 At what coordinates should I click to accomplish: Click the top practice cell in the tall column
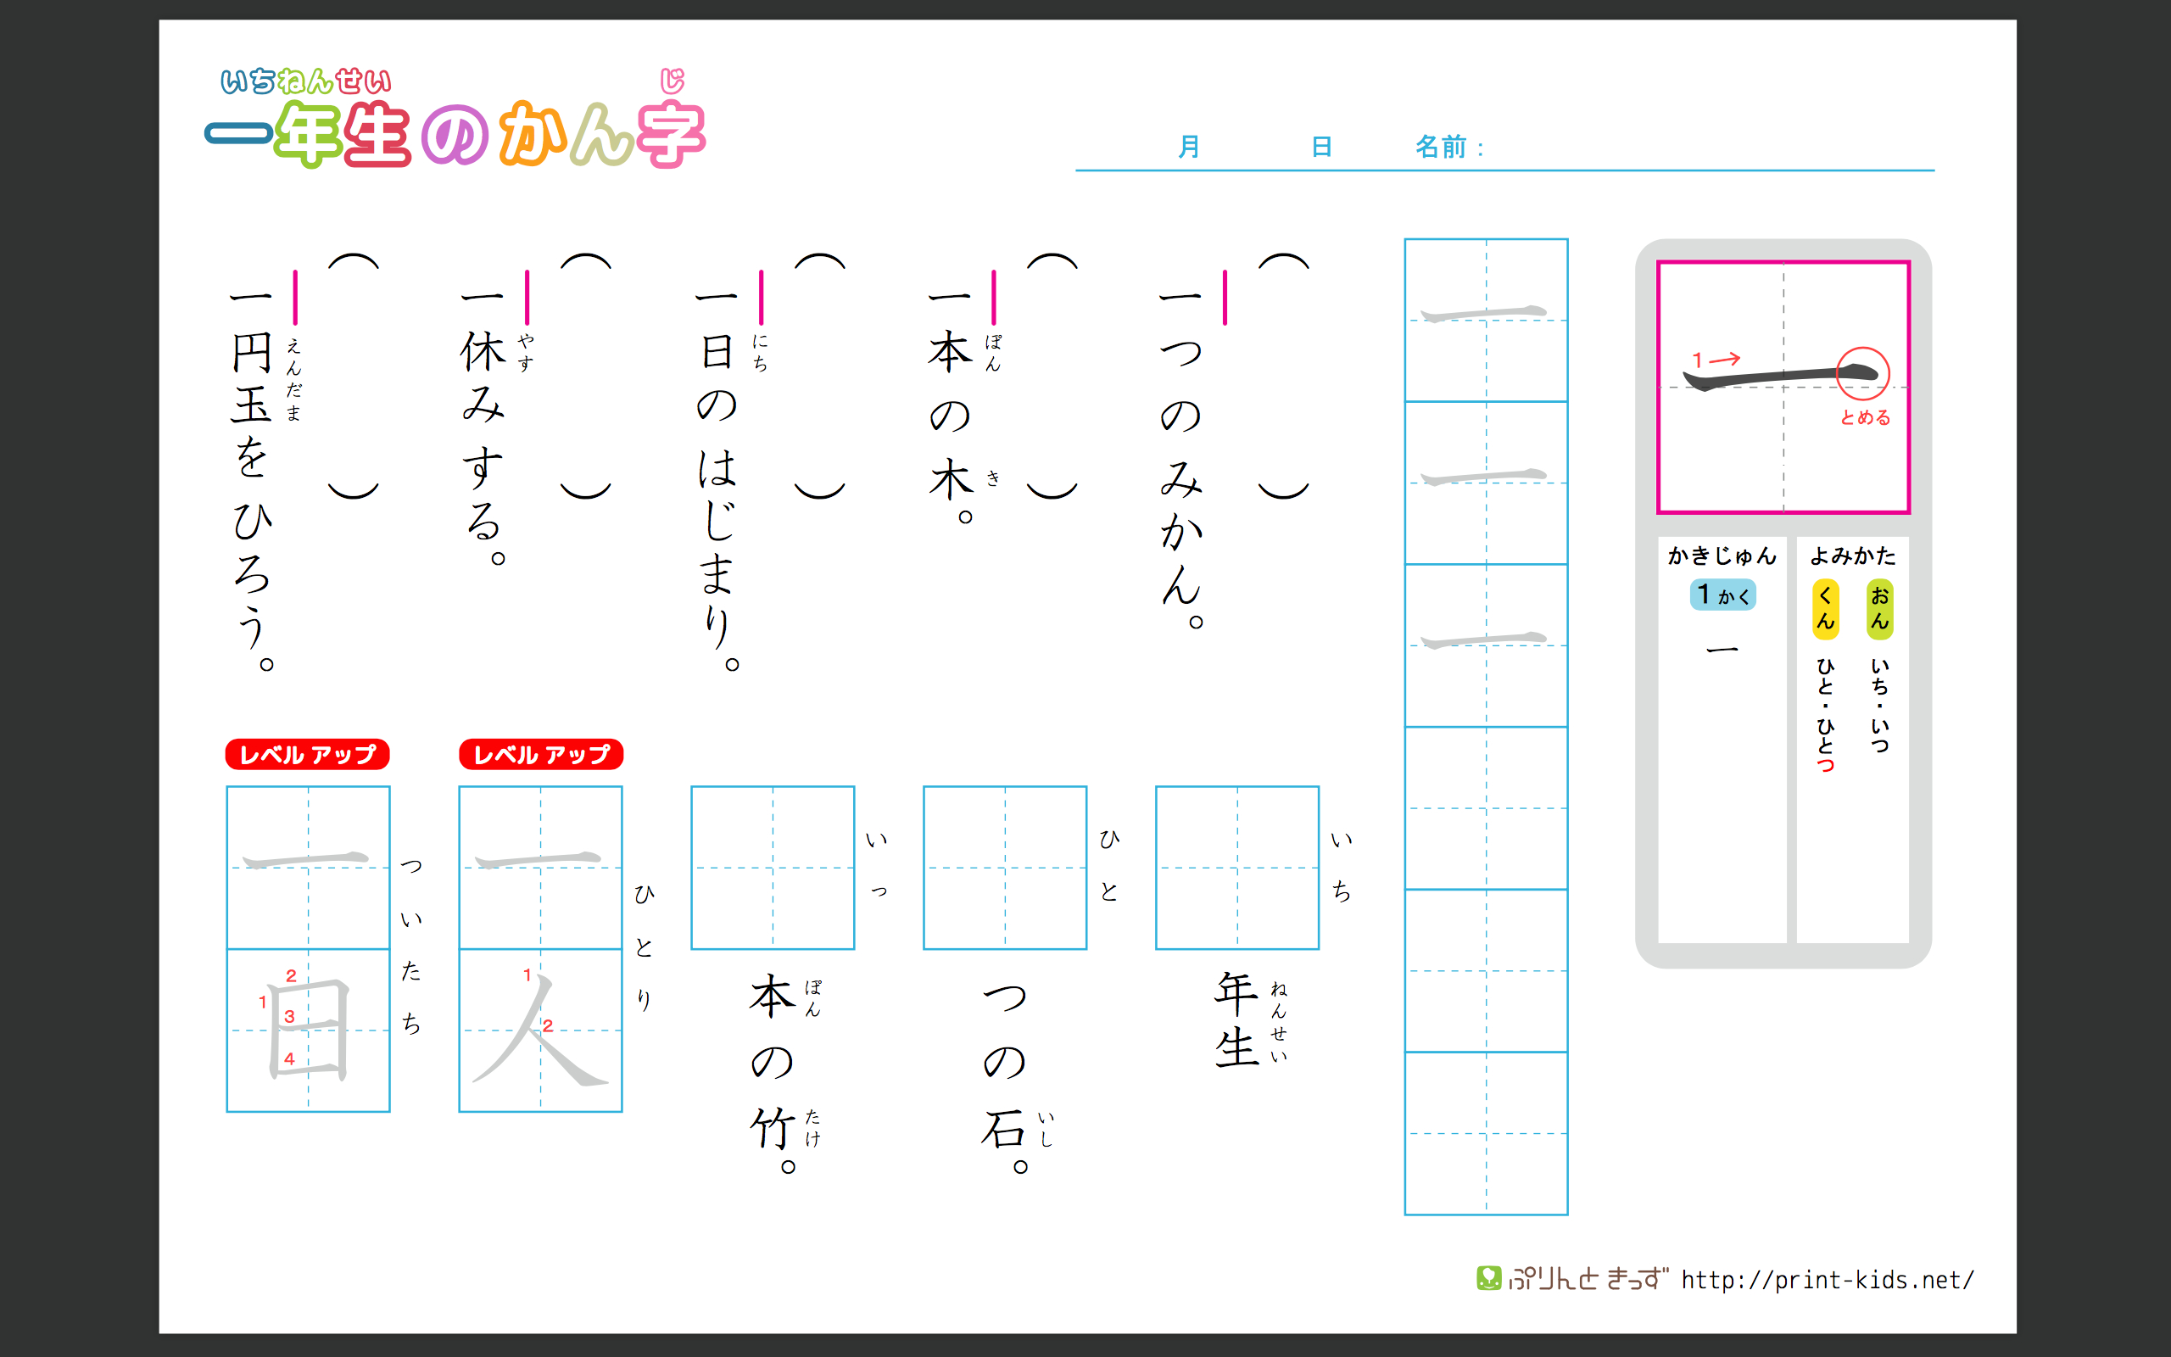[x=1486, y=321]
